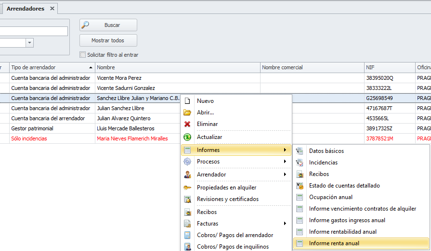The width and height of the screenshot is (431, 251).
Task: Click the search text input field
Action: pyautogui.click(x=33, y=31)
